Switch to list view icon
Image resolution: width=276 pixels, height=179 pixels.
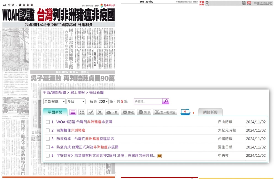click(x=73, y=112)
